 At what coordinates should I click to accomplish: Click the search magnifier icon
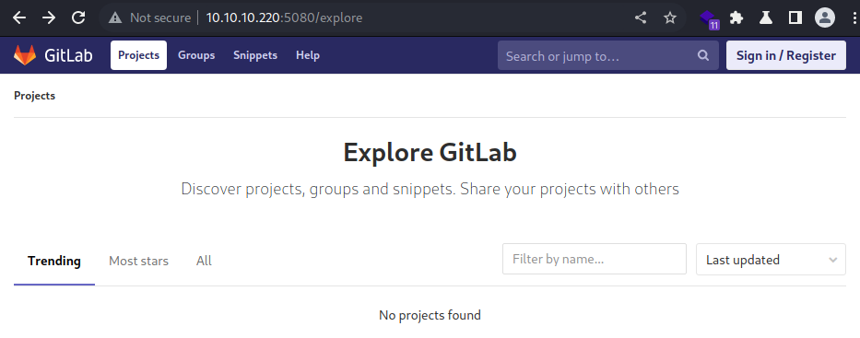[703, 55]
